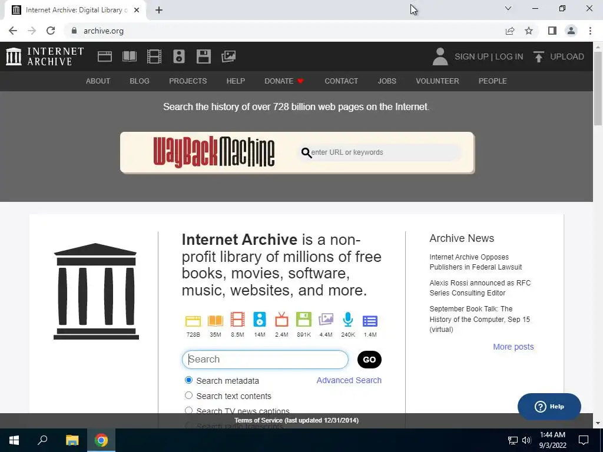Read the Alexis Rossi RFC Series news post

pos(480,287)
